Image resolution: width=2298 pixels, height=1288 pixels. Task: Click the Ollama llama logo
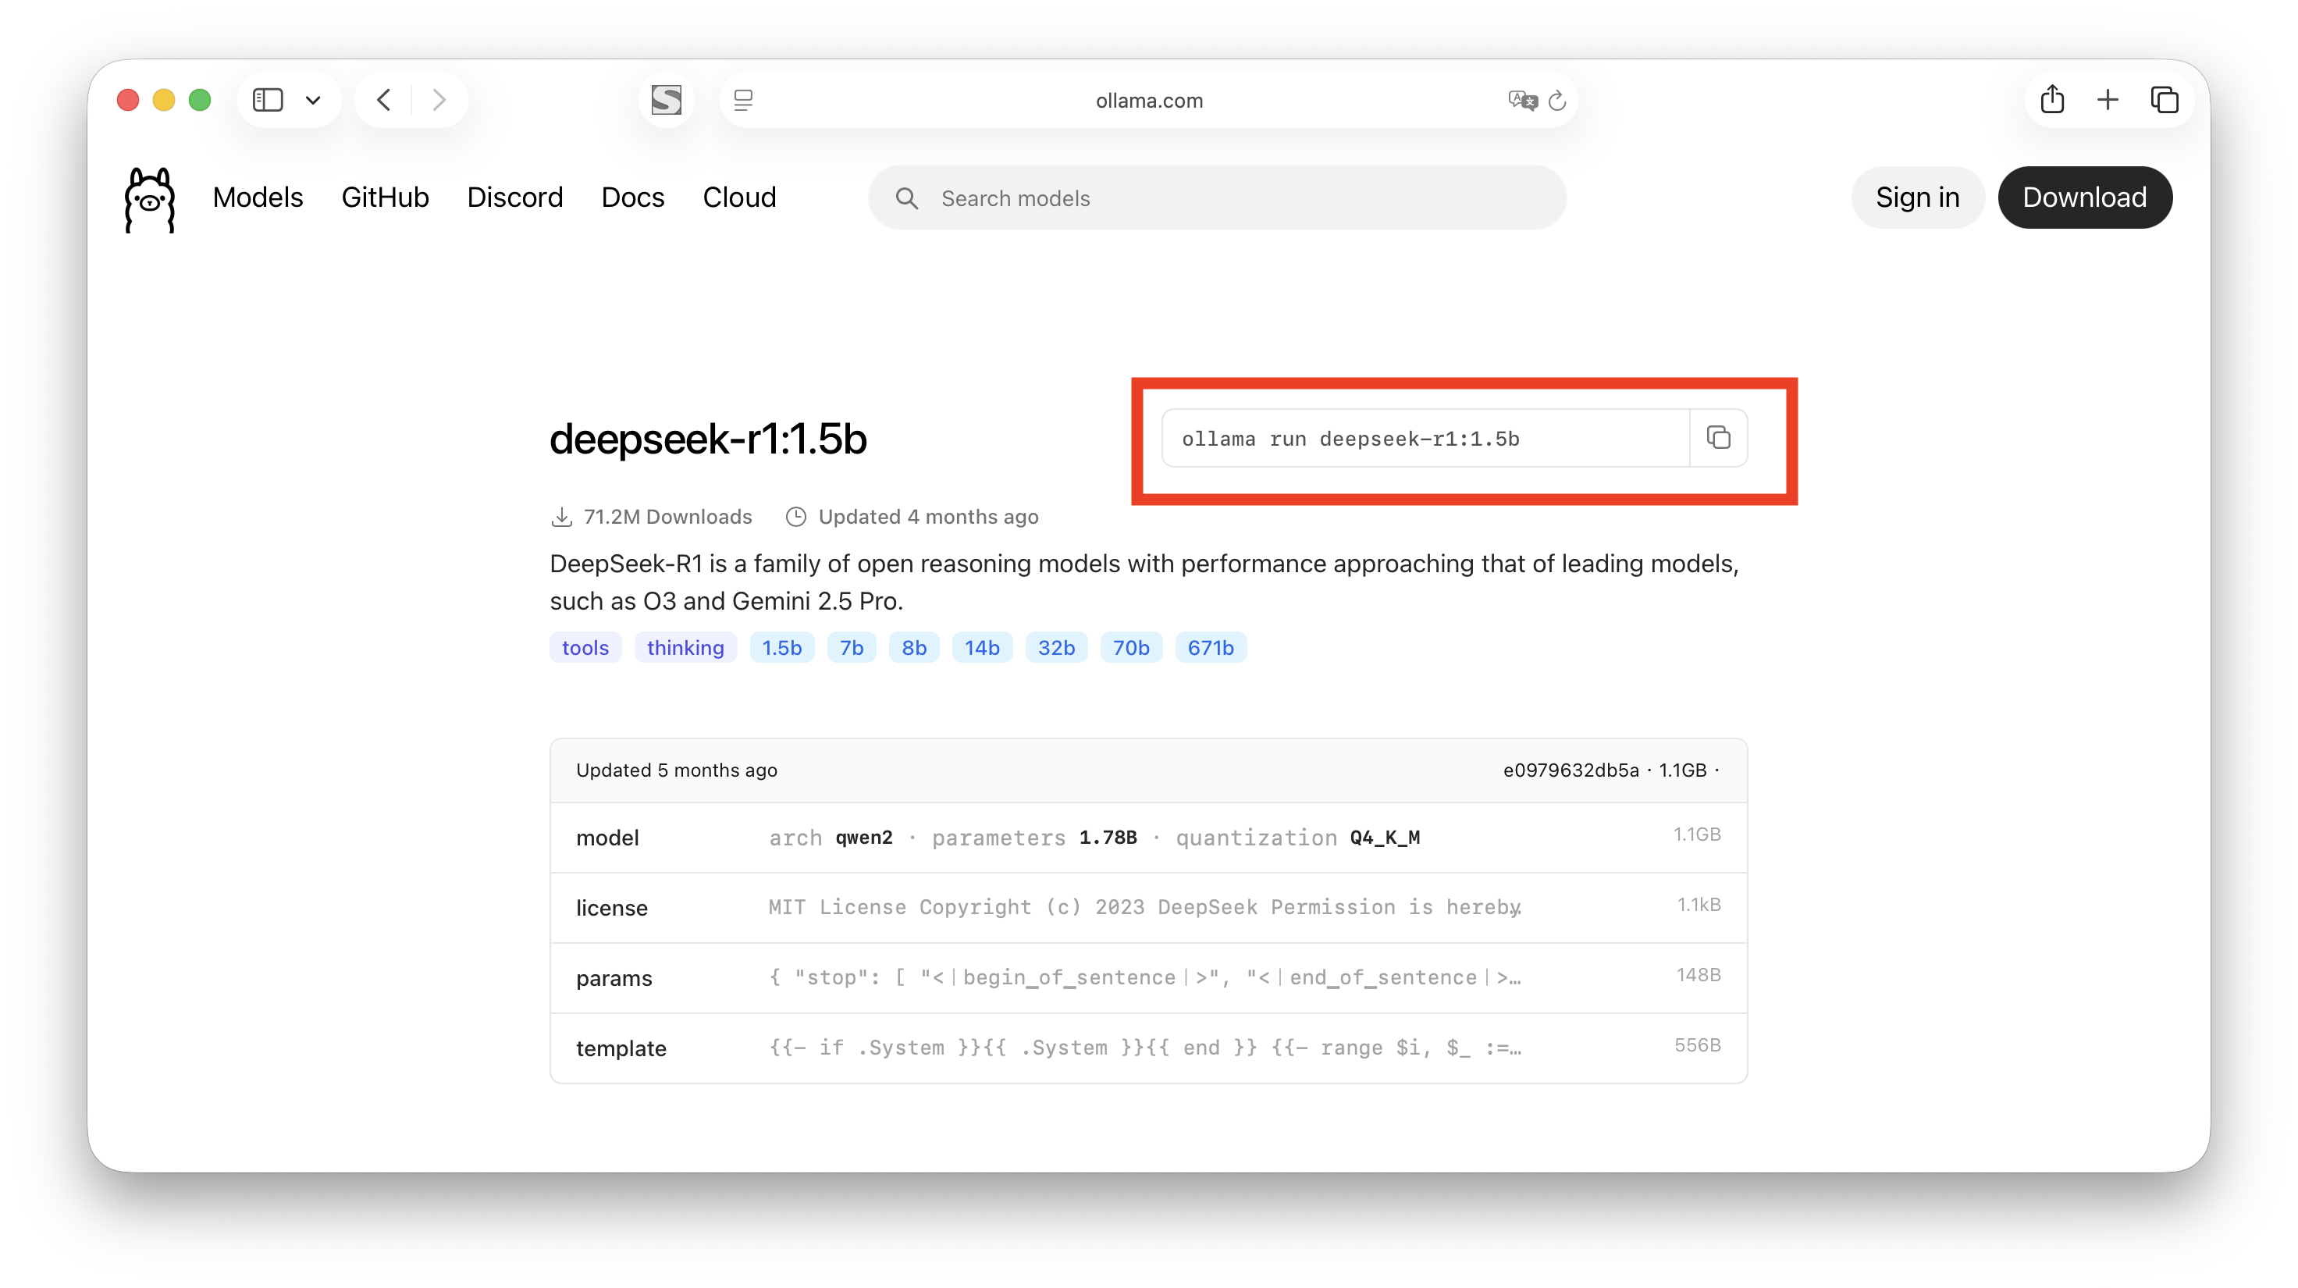click(x=150, y=199)
